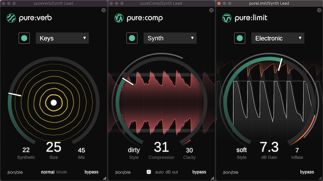This screenshot has height=181, width=323.
Task: Click the white handle on pure:limit gain dial
Action: click(x=279, y=64)
